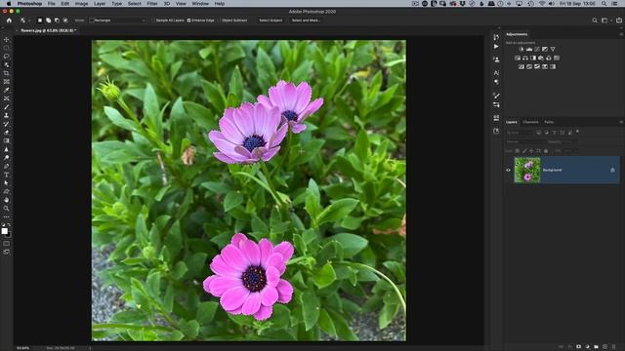The width and height of the screenshot is (625, 351).
Task: Open workspace switcher dropdown
Action: coord(605,20)
